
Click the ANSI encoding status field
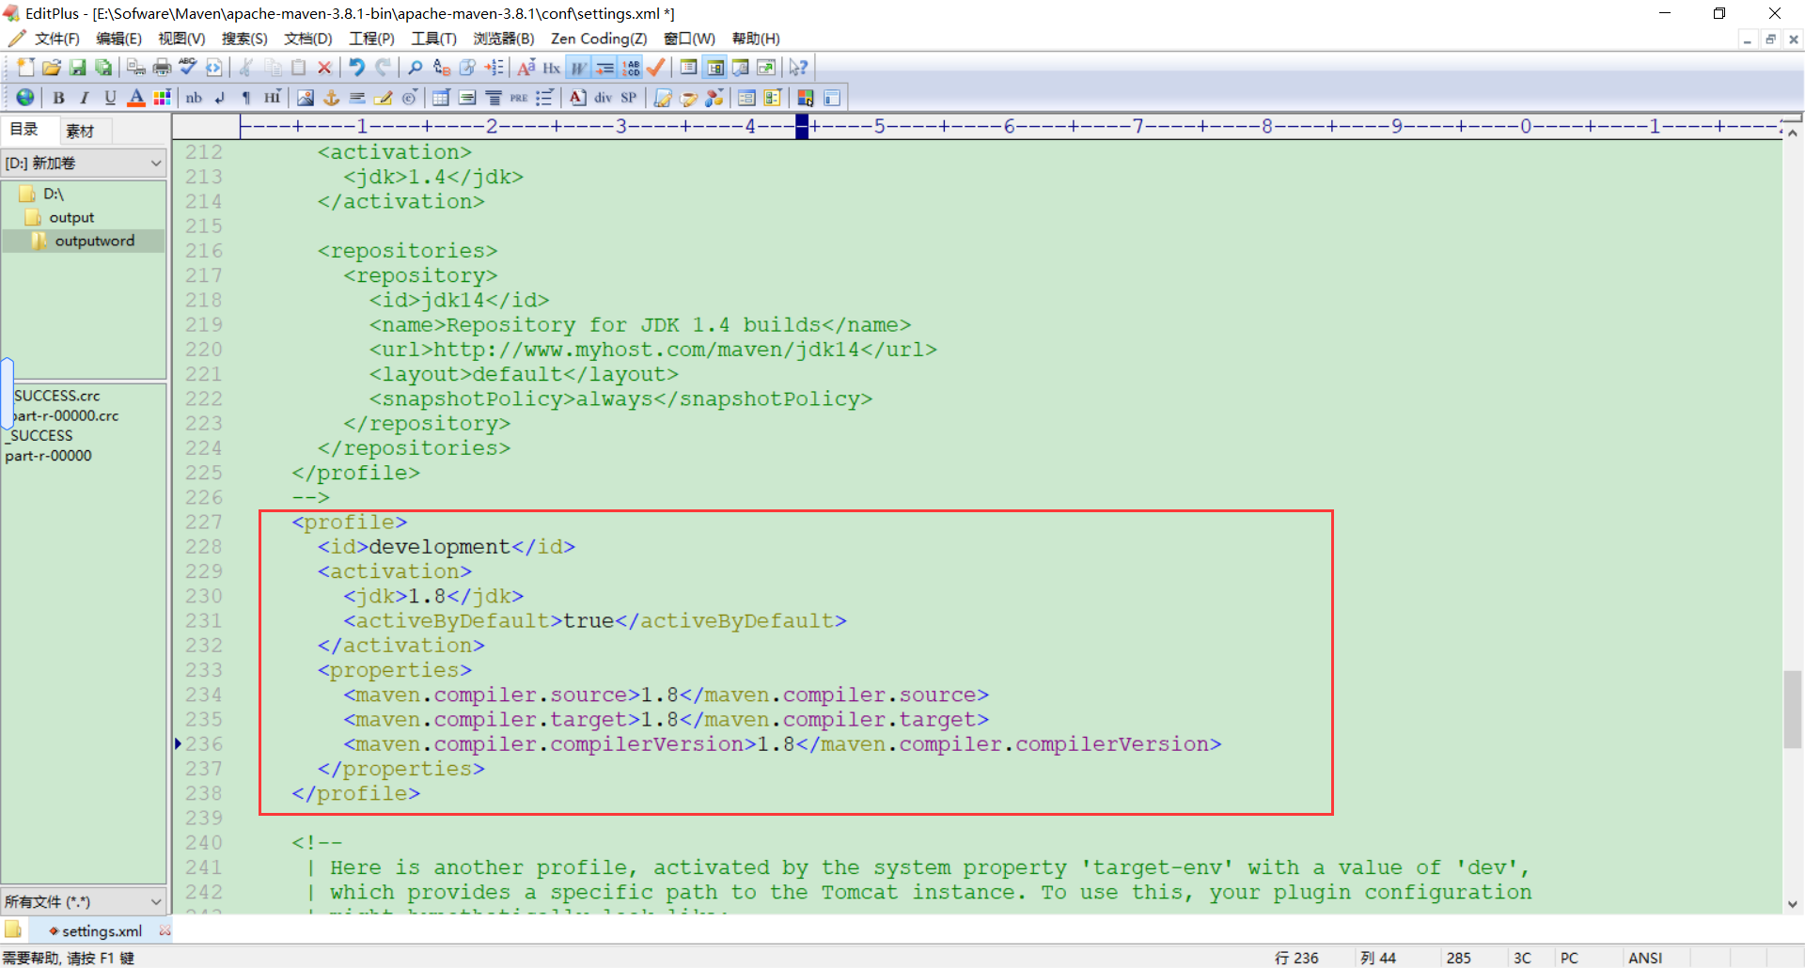pos(1645,958)
